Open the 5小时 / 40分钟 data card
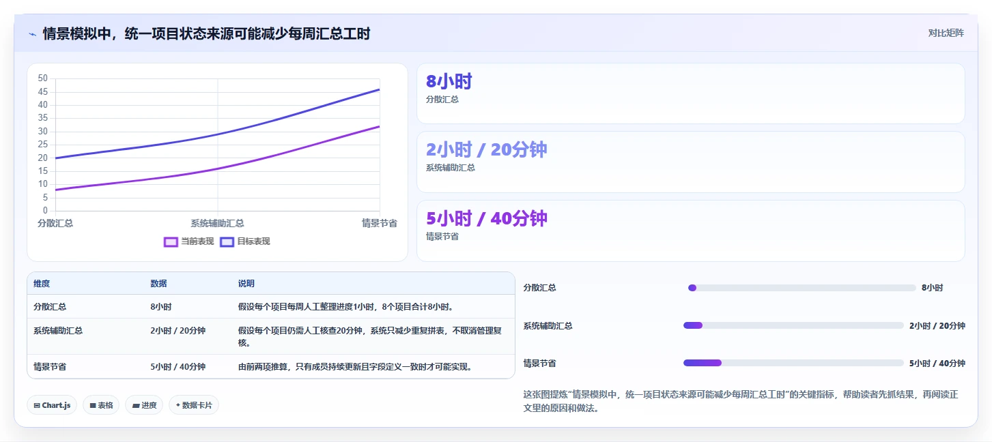The width and height of the screenshot is (992, 442). pos(690,231)
